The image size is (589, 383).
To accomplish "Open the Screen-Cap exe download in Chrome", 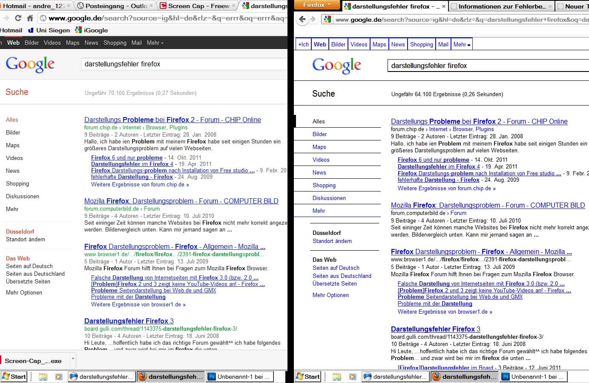I will [33, 361].
